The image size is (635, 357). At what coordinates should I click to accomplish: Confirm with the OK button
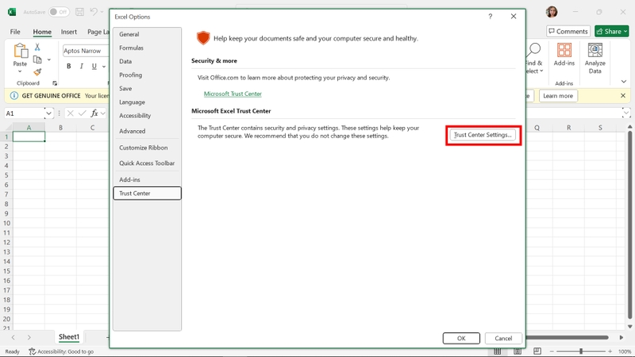(461, 339)
